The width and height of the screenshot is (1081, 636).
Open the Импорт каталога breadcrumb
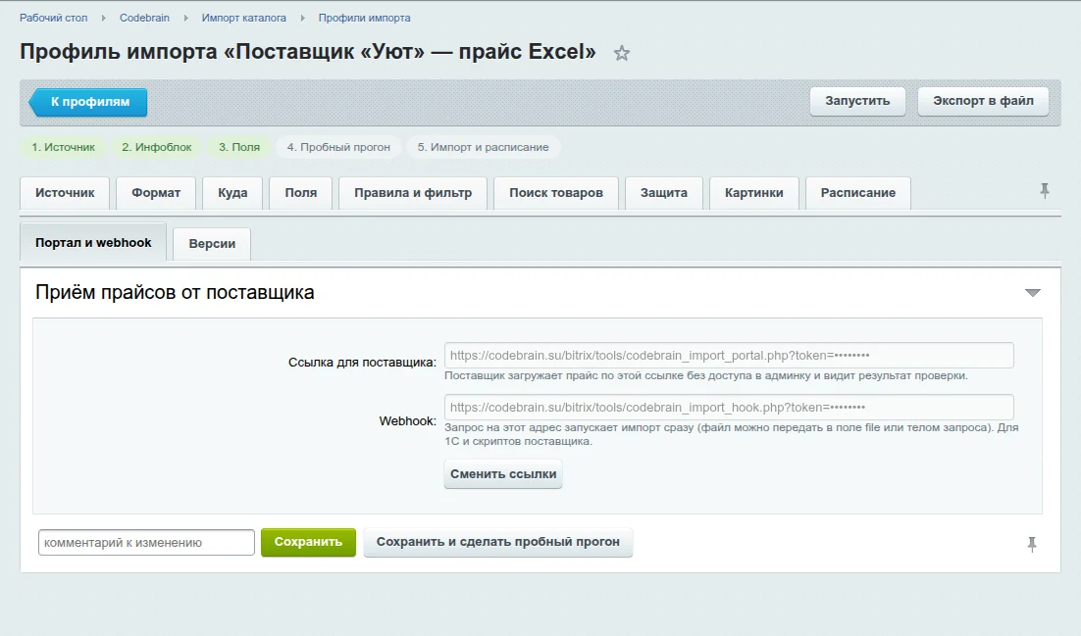click(243, 18)
